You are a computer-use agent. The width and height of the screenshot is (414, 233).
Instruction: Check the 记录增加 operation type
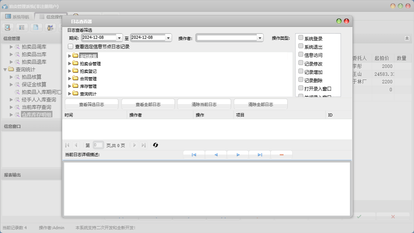pyautogui.click(x=301, y=71)
